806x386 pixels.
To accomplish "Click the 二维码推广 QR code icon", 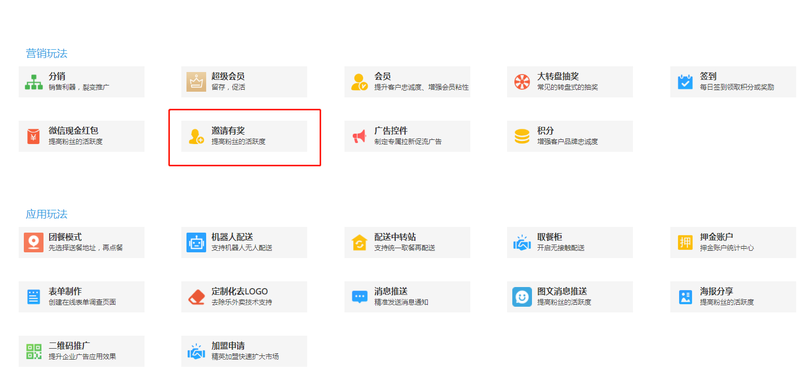I will [x=34, y=351].
